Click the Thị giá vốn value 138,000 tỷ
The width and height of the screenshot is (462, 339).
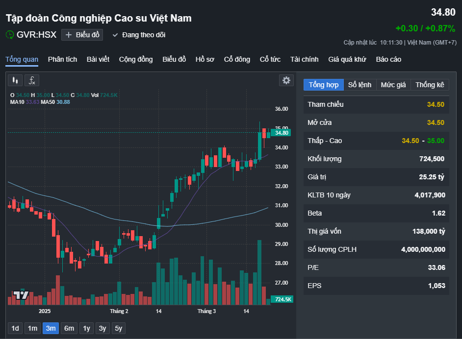click(429, 231)
